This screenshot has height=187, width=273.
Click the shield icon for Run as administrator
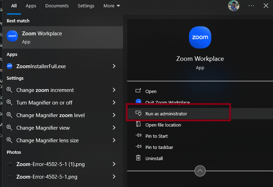pos(138,113)
